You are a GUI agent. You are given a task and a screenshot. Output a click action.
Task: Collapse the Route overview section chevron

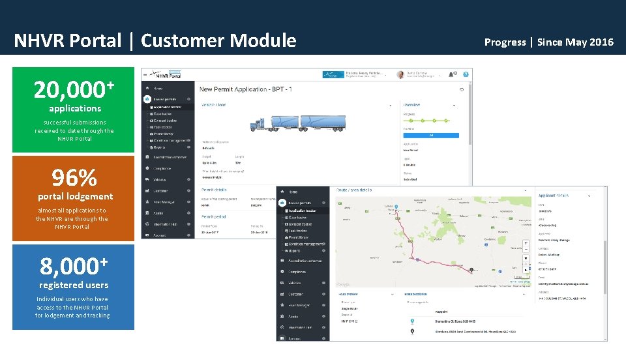coord(393,295)
